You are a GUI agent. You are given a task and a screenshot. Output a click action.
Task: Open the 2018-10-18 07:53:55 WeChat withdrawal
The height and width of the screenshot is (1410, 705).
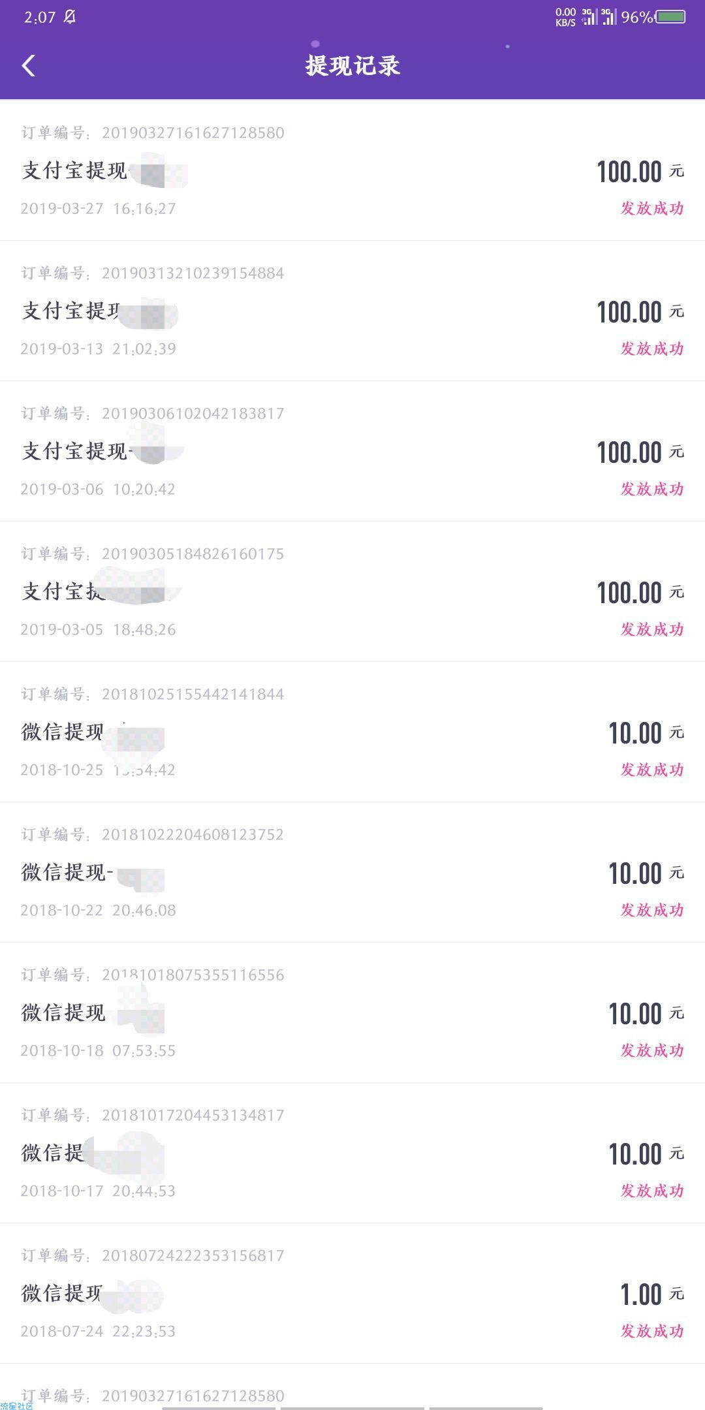(x=352, y=1012)
